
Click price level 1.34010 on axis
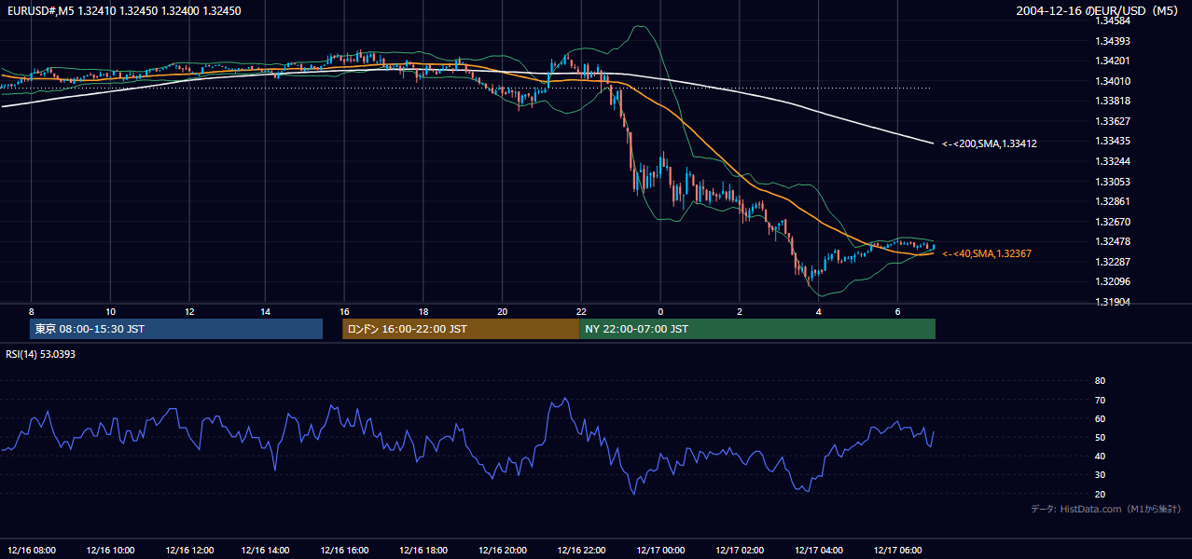1113,81
